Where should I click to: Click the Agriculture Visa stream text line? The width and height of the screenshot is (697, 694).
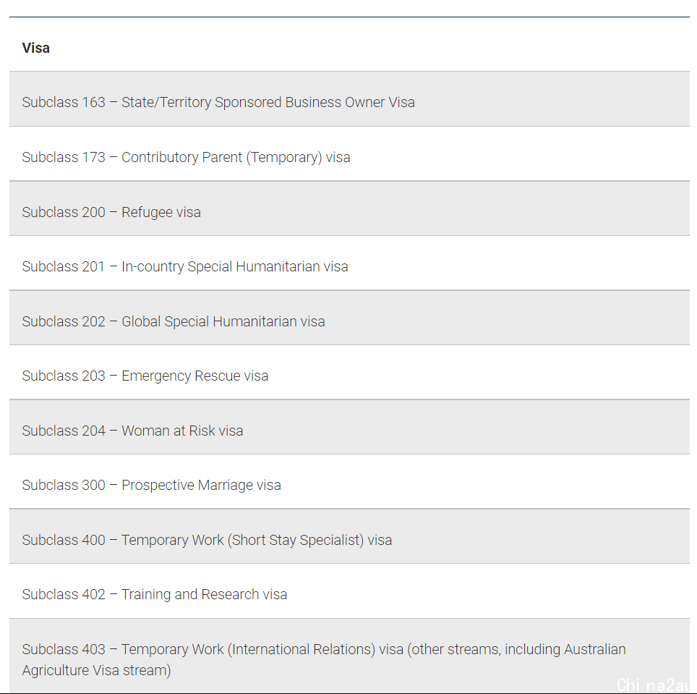coord(96,670)
